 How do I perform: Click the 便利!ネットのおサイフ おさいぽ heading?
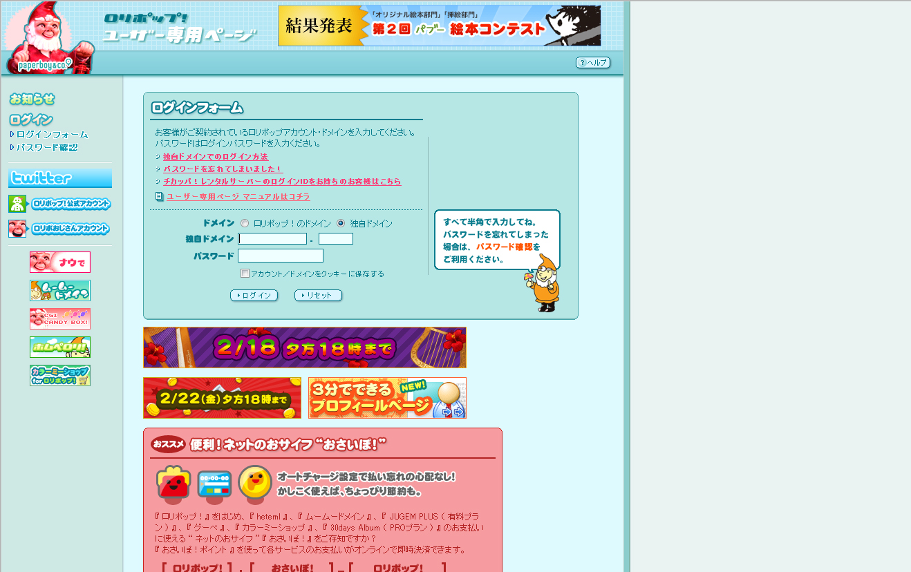(x=288, y=444)
